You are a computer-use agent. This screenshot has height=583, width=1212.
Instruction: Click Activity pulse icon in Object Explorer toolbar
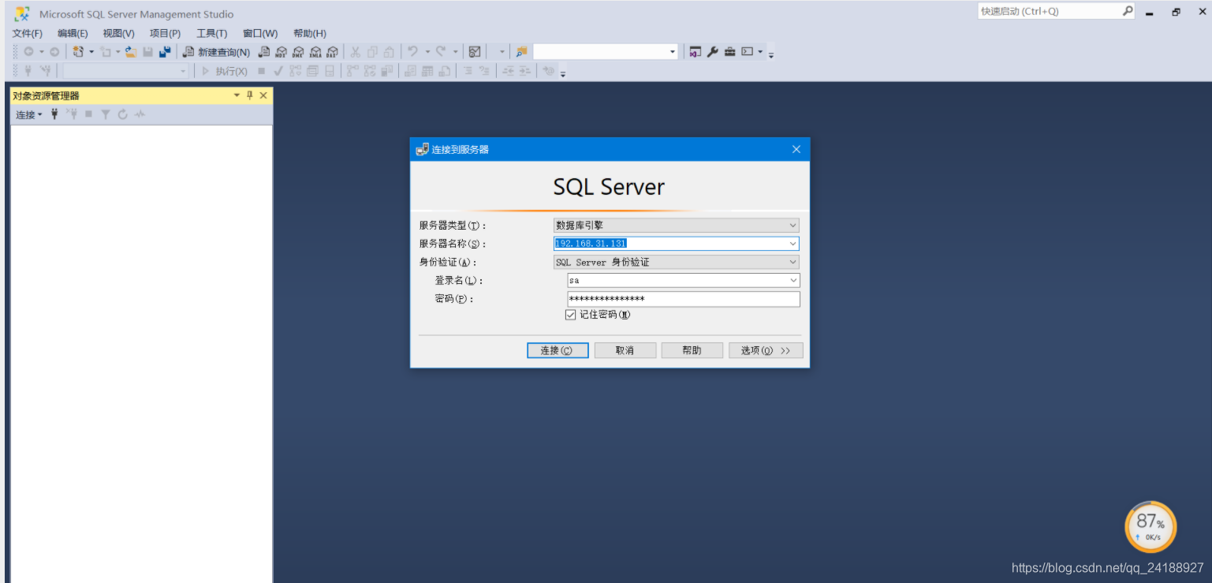coord(140,114)
